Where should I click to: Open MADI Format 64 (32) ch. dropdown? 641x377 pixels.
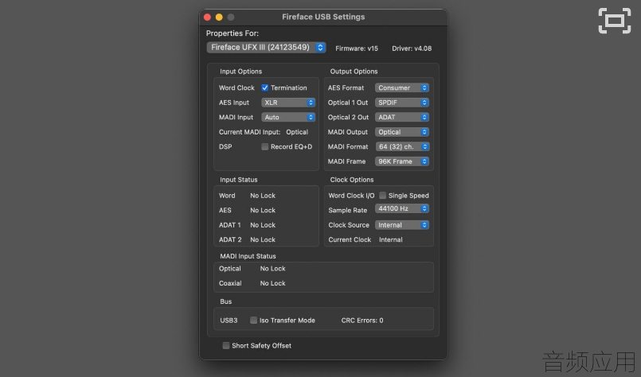(402, 146)
